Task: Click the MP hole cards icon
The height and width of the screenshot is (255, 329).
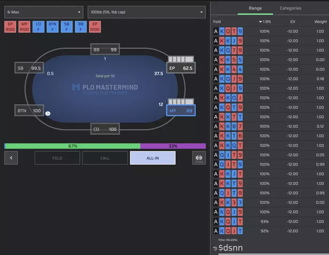Action: tap(181, 101)
